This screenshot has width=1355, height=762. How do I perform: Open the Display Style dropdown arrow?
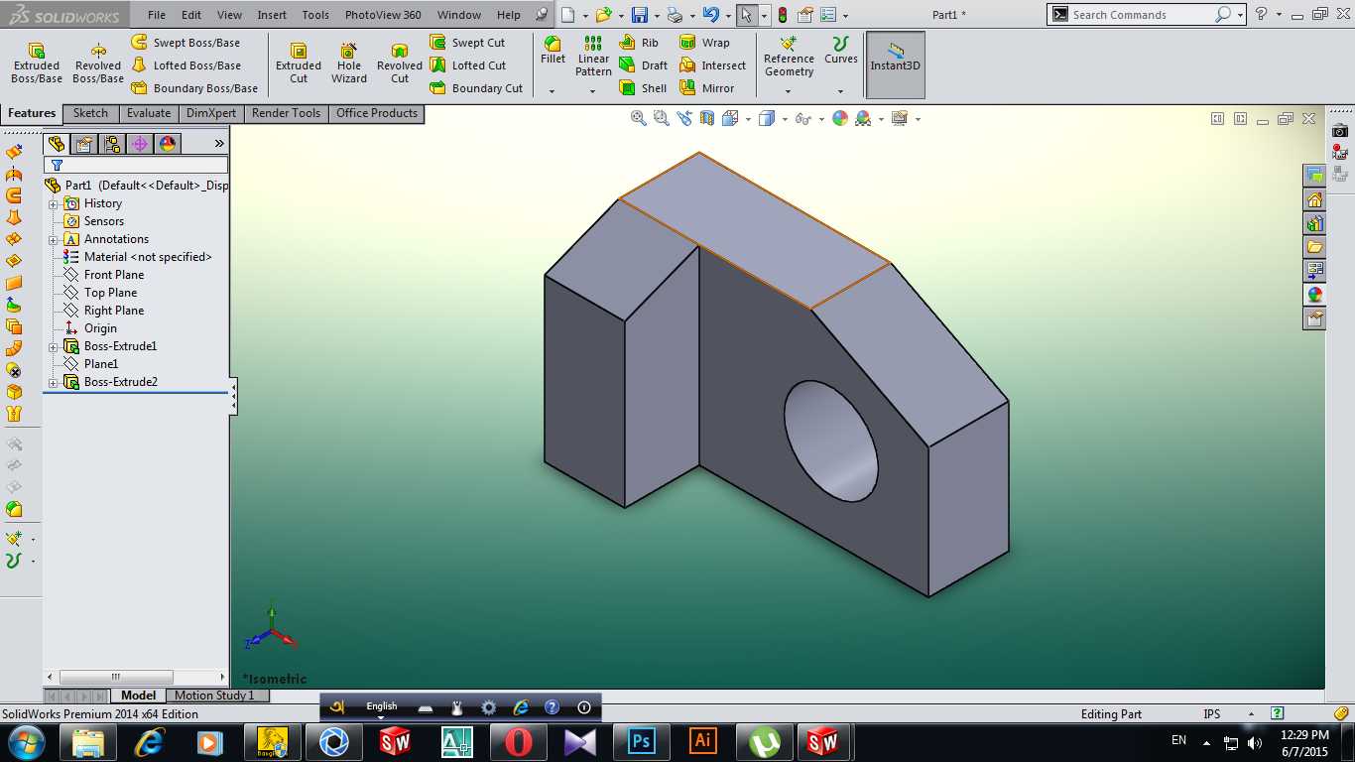click(785, 119)
